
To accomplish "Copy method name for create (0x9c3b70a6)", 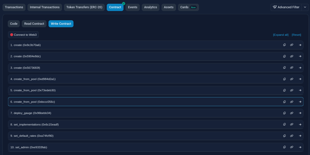I will point(284,45).
